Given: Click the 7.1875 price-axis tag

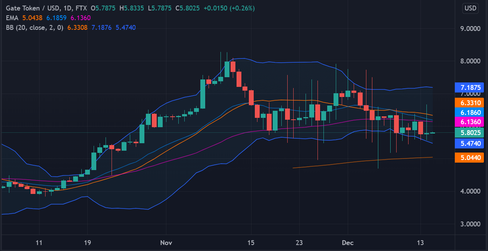Looking at the screenshot, I should [x=469, y=88].
